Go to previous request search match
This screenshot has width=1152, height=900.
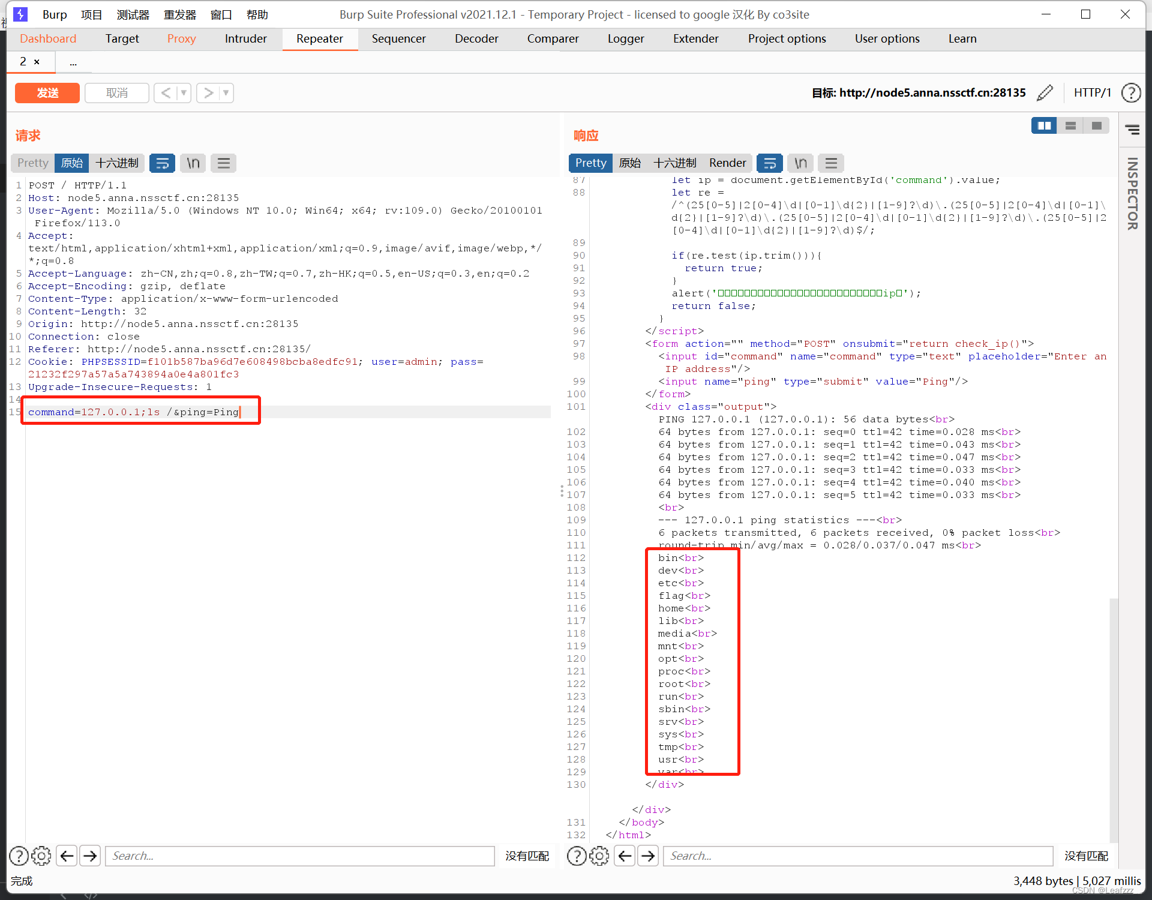pyautogui.click(x=67, y=856)
